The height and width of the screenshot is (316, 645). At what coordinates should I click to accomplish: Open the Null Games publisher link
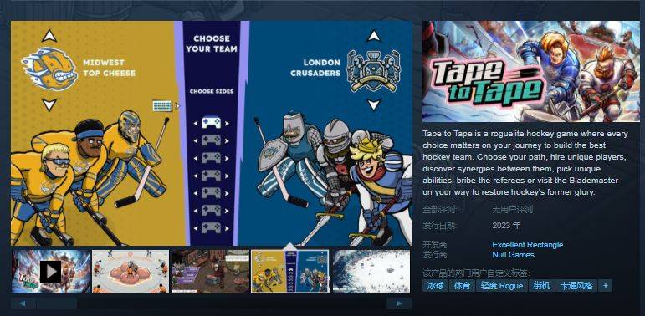pos(513,255)
